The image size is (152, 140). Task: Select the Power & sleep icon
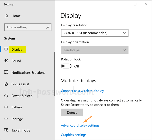(6, 96)
